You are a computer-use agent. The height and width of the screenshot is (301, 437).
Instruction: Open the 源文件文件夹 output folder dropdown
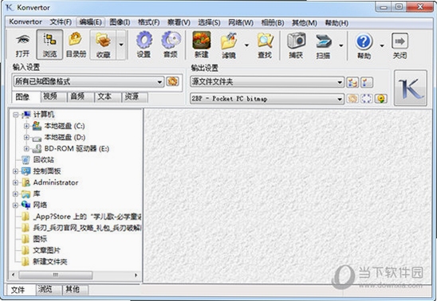click(x=266, y=82)
